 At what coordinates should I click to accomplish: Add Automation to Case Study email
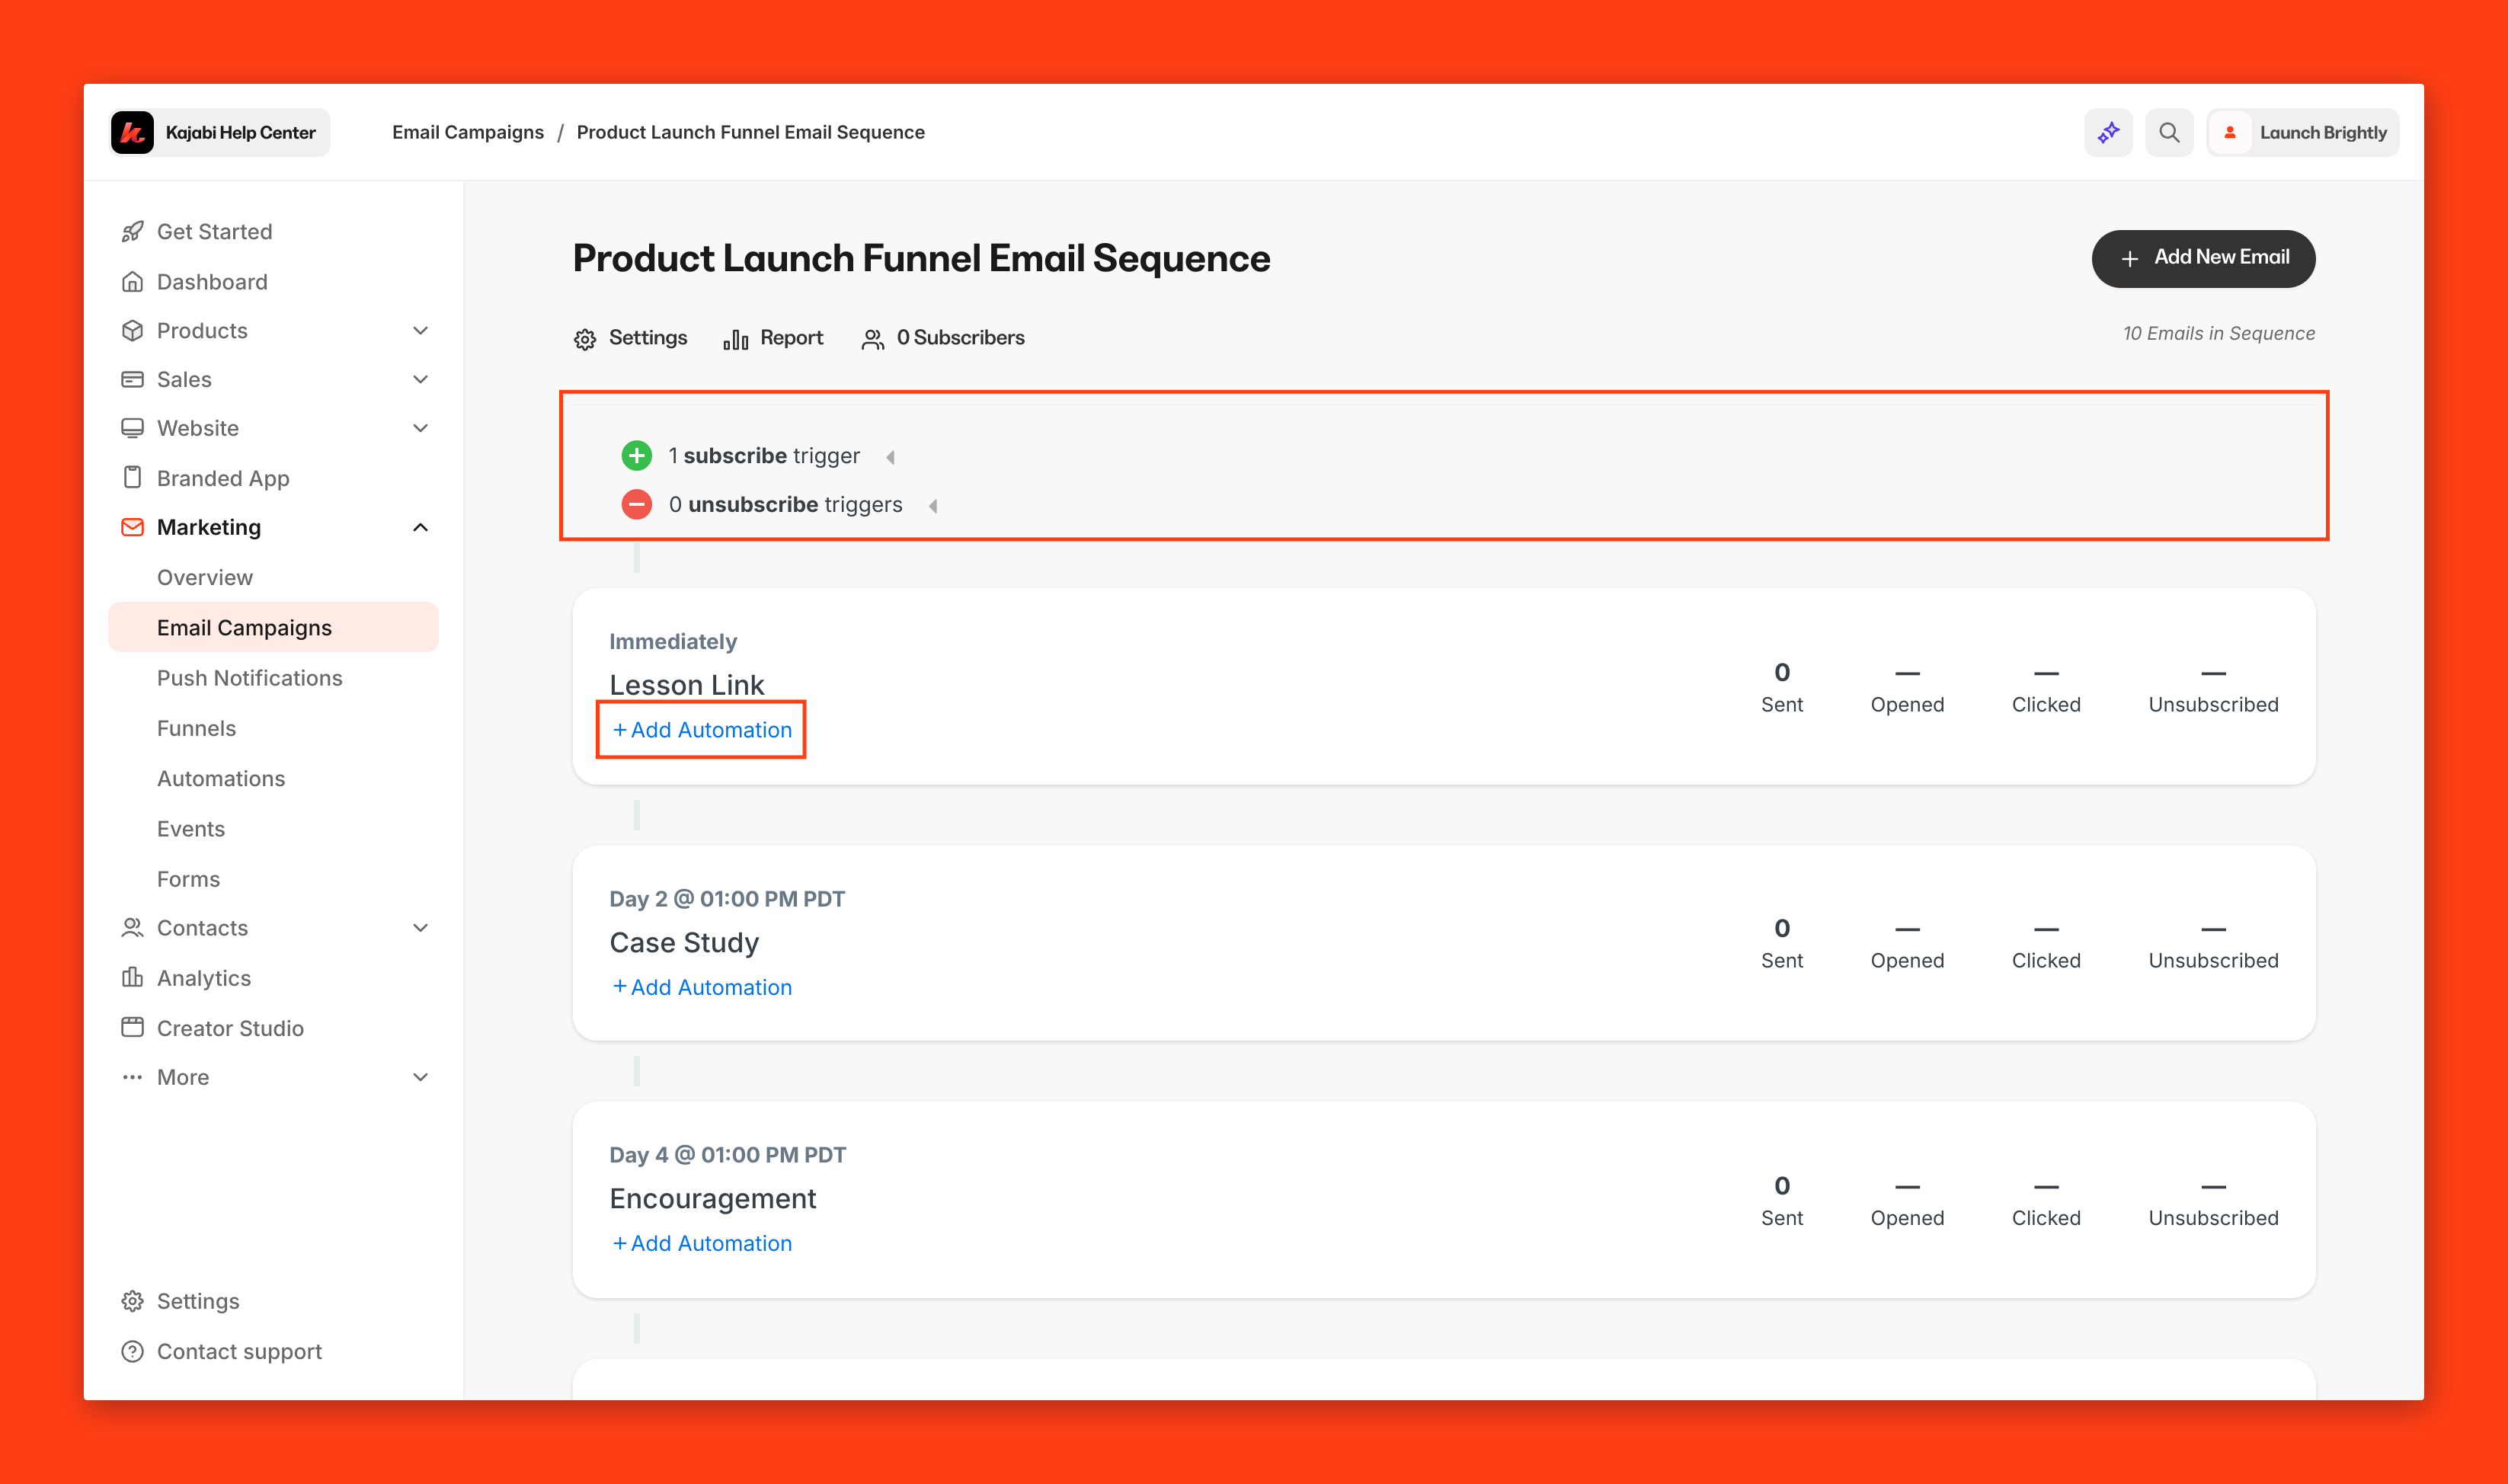coord(702,987)
